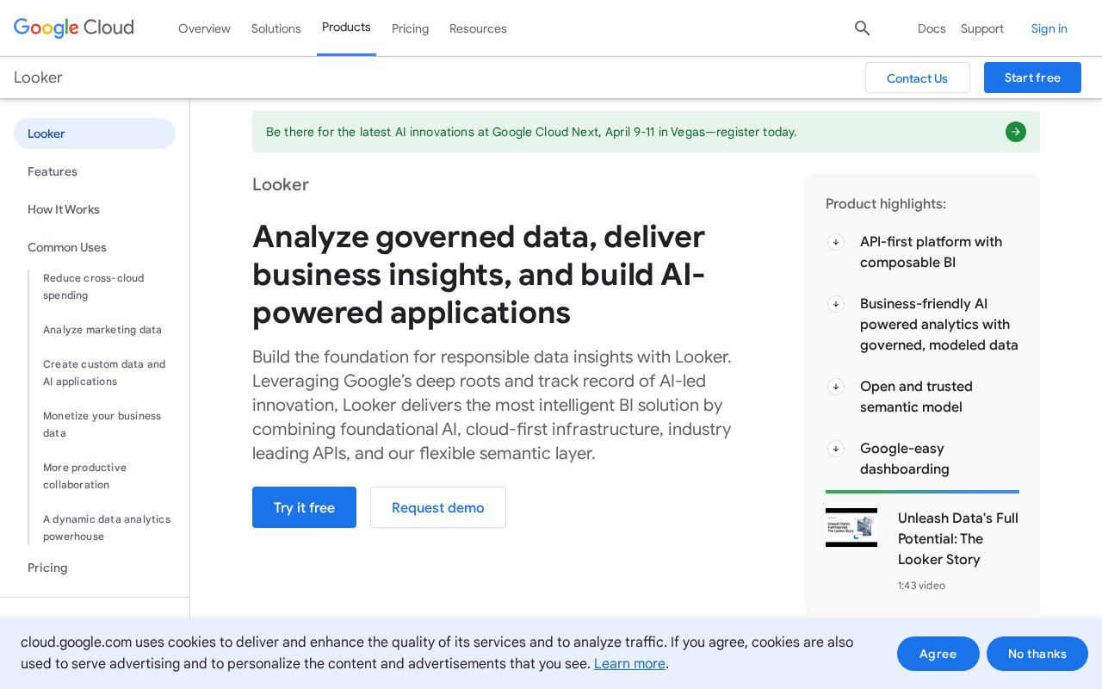Go to Monetize your business data
1102x689 pixels.
(x=102, y=425)
